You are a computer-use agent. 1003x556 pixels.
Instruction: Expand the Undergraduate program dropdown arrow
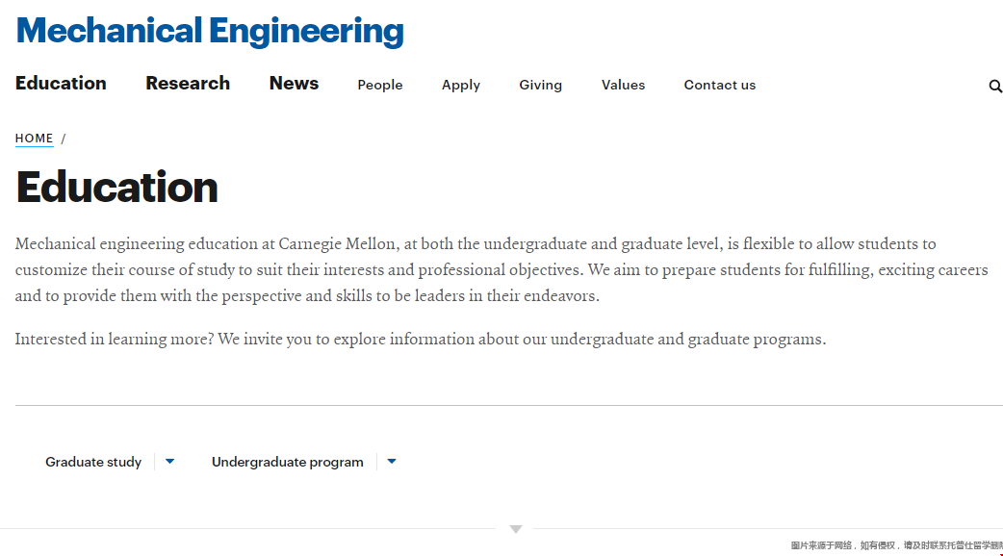(x=392, y=462)
